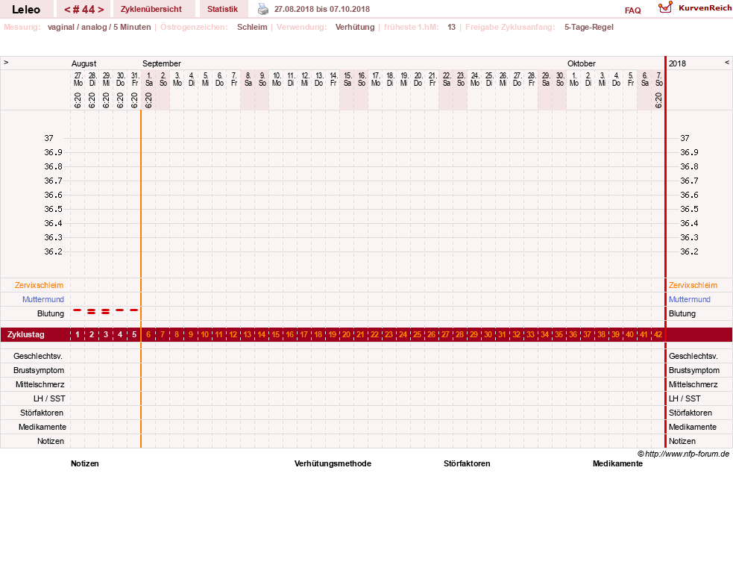Click the left Notizen row label
Image resolution: width=733 pixels, height=582 pixels.
[51, 441]
